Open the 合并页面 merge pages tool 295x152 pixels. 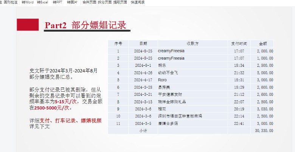tap(89, 2)
